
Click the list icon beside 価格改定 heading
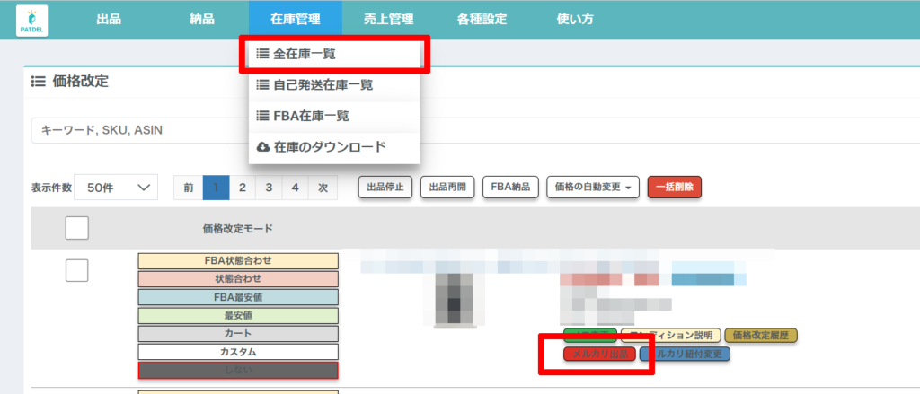point(38,82)
